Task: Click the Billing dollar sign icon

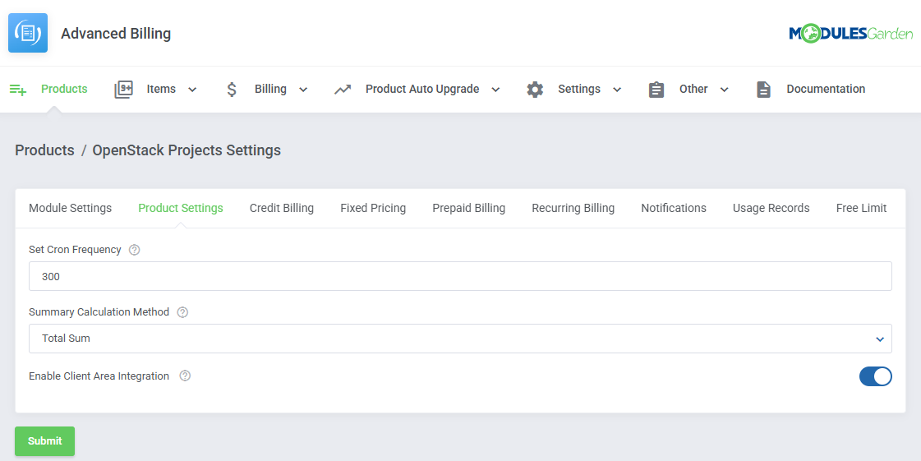Action: point(232,90)
